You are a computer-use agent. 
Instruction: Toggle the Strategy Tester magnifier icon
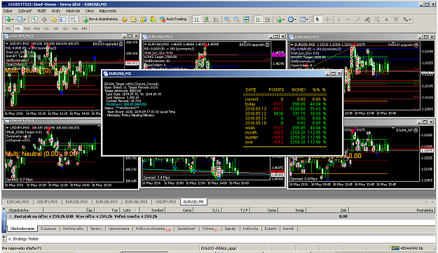click(73, 20)
